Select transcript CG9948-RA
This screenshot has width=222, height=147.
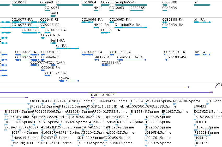pyautogui.click(x=43, y=38)
